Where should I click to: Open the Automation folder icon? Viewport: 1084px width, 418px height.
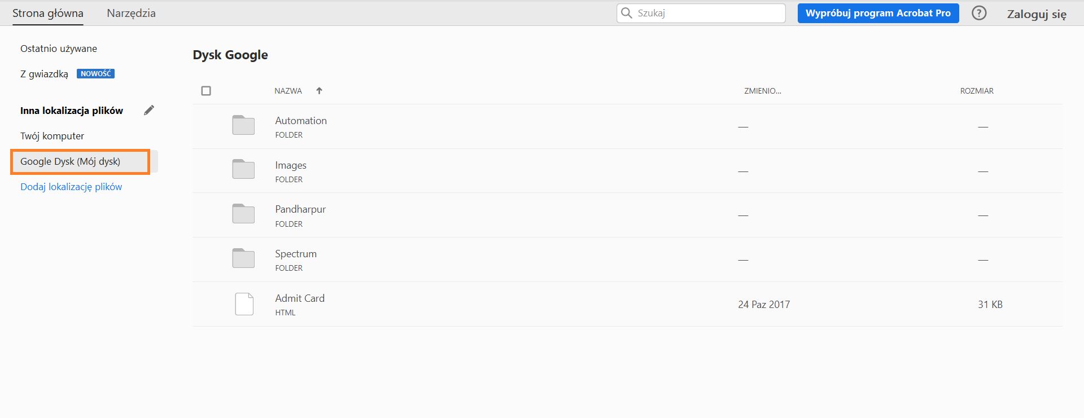coord(243,125)
